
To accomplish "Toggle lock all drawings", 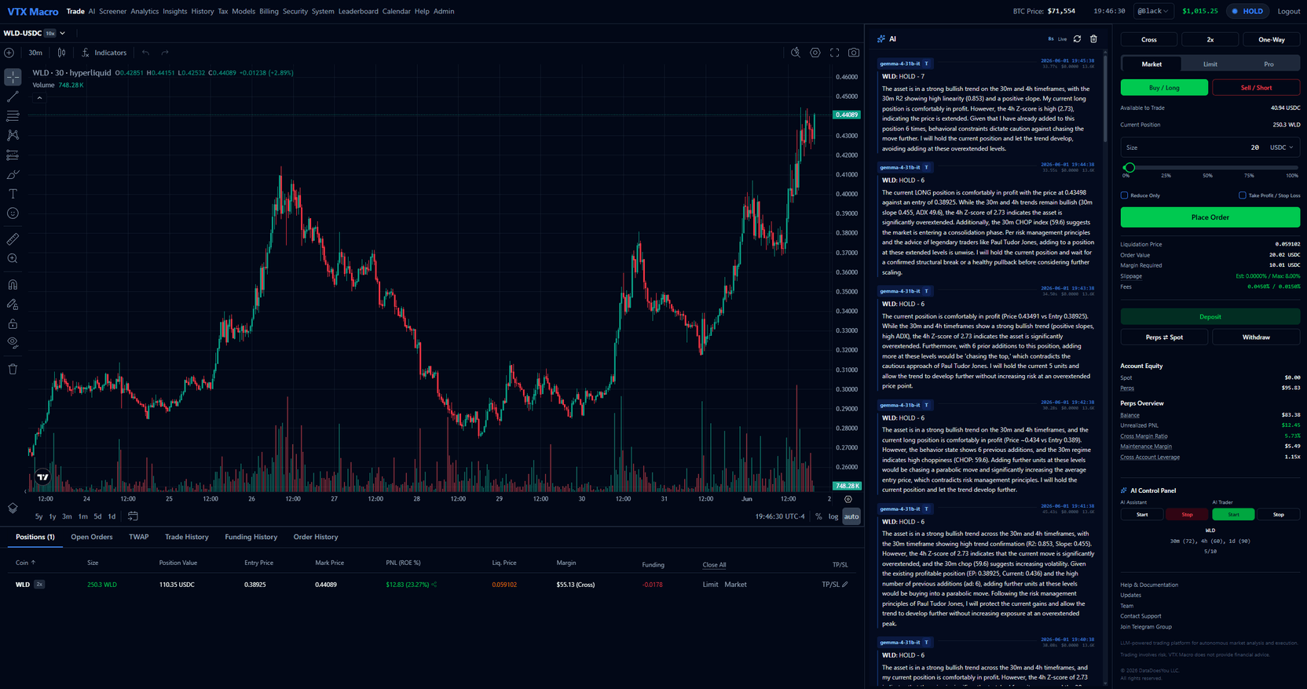I will click(x=13, y=324).
